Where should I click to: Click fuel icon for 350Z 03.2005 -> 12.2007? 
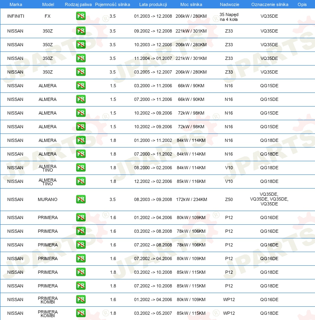(81, 72)
